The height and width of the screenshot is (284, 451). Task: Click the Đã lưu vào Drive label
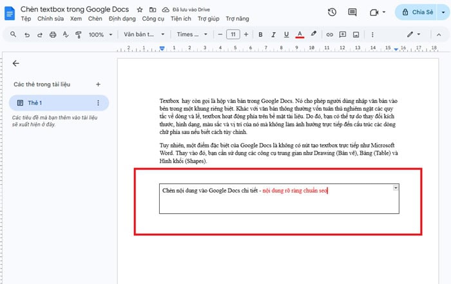(191, 10)
